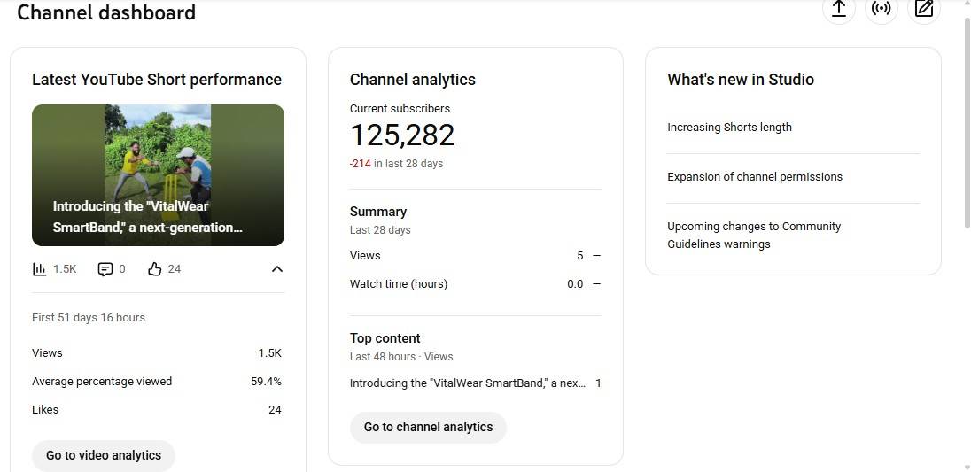Open Upcoming changes to Community Guidelines warnings
This screenshot has height=472, width=971.
pos(754,236)
